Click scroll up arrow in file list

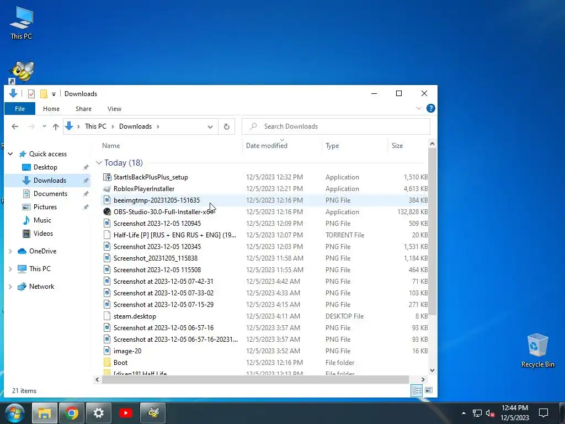432,144
